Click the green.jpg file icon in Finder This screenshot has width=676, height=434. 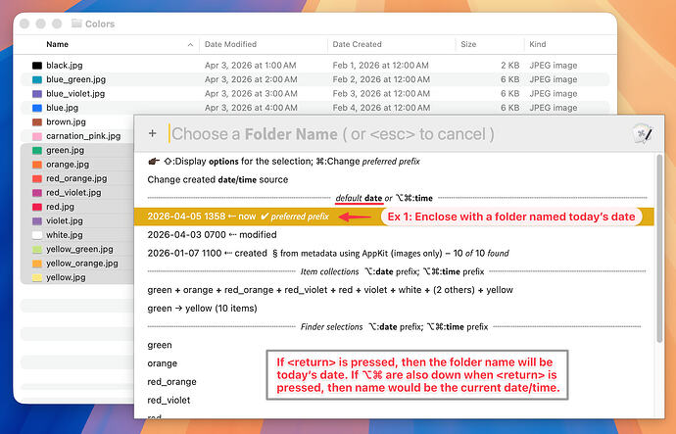tap(37, 151)
